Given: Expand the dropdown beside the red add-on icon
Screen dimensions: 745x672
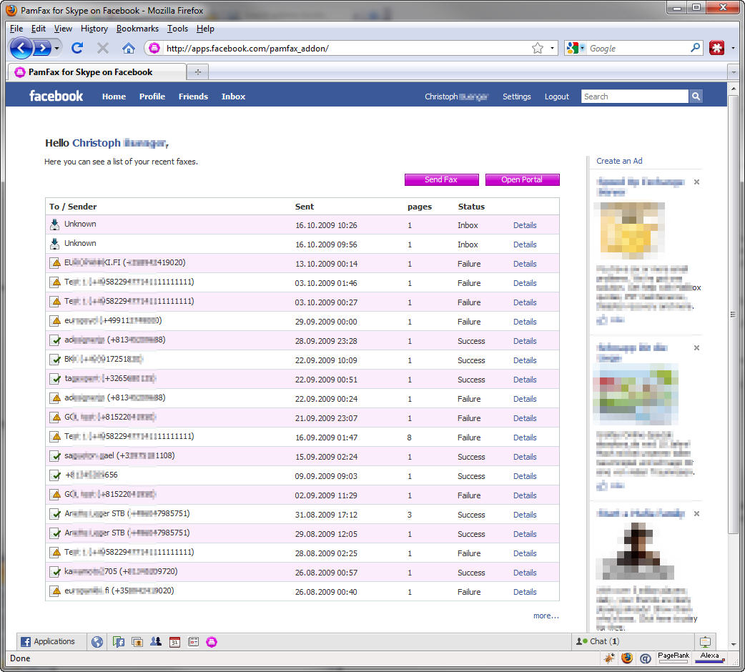Looking at the screenshot, I should point(733,48).
